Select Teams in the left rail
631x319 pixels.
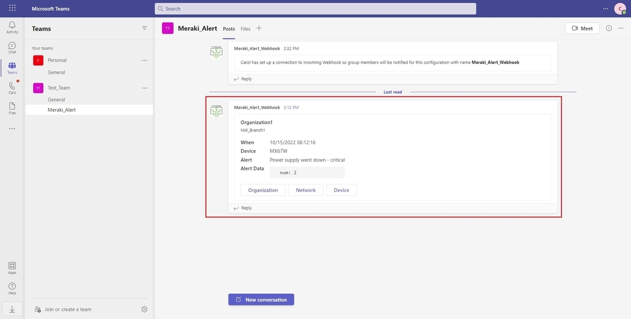pos(12,68)
